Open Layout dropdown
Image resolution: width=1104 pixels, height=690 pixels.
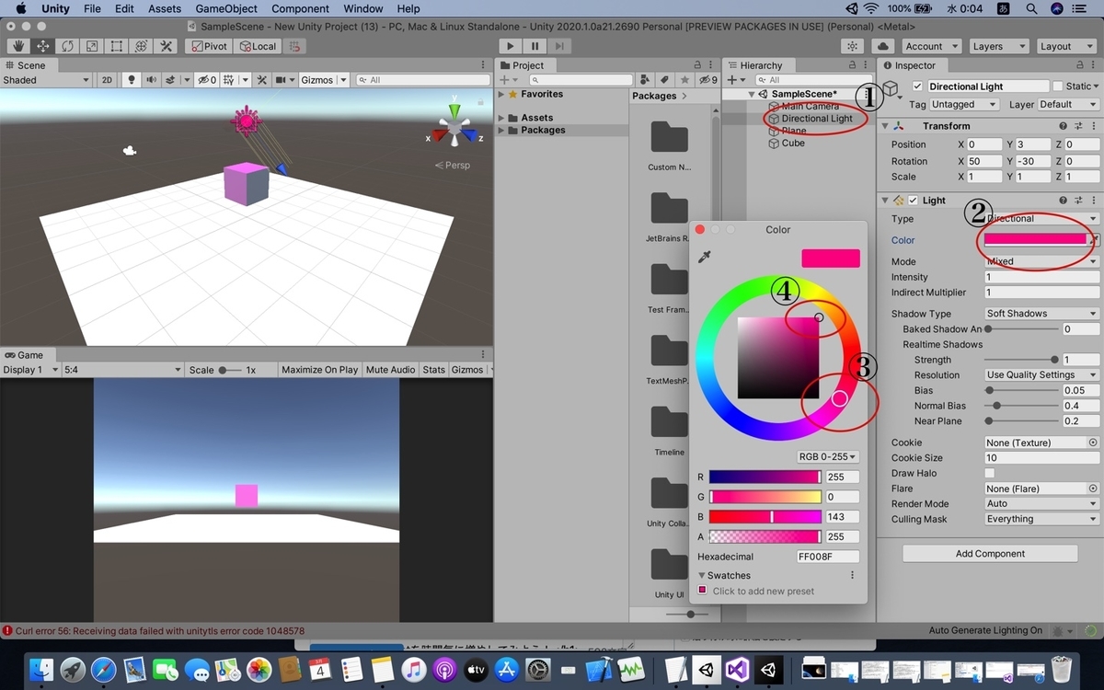pos(1065,46)
